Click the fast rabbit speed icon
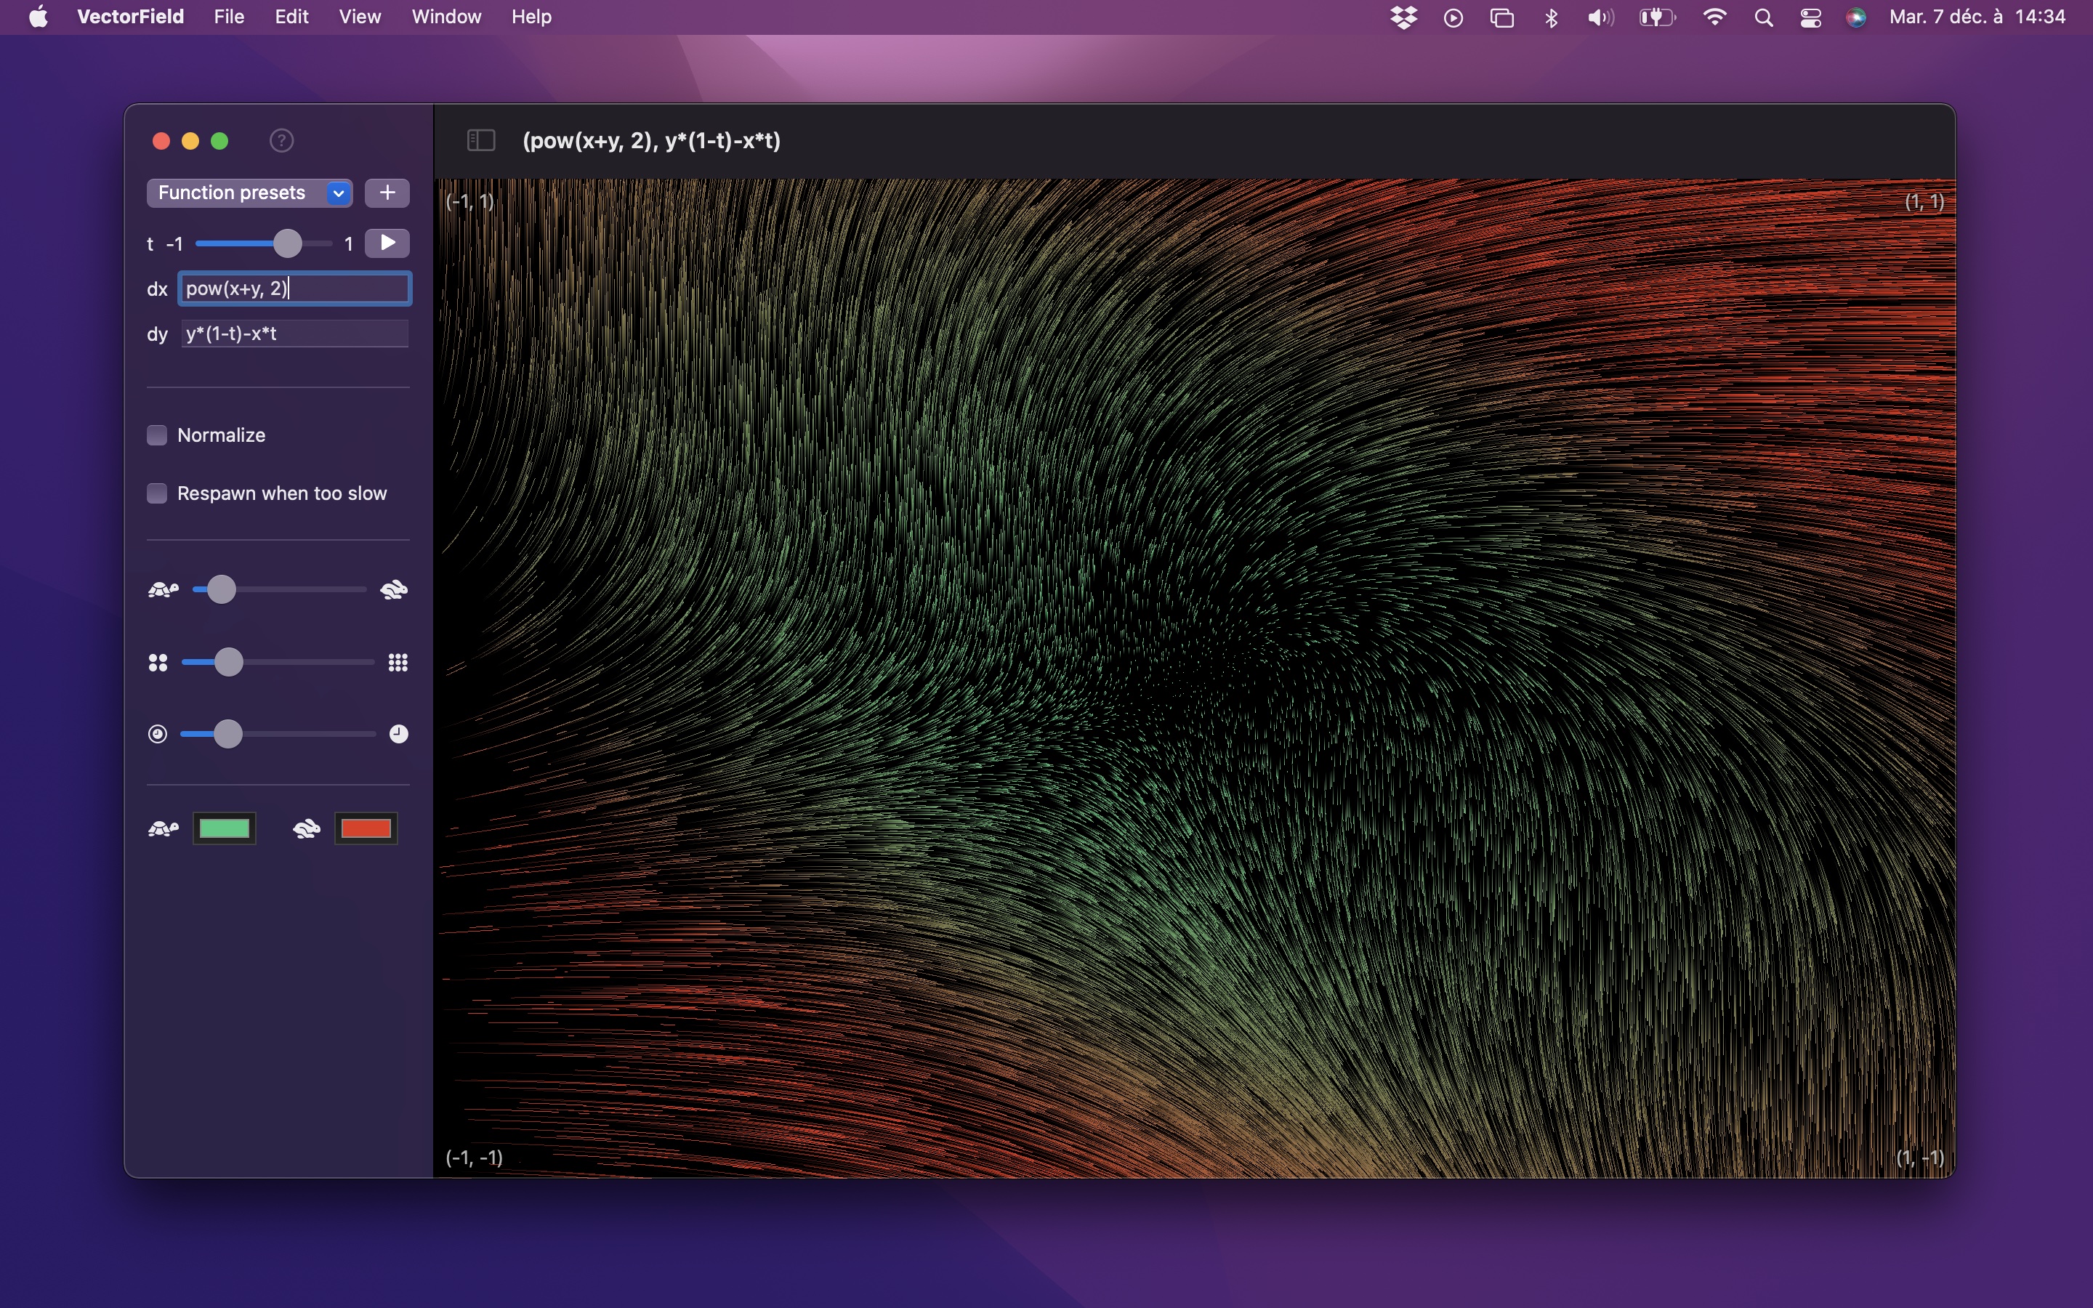 click(x=395, y=590)
